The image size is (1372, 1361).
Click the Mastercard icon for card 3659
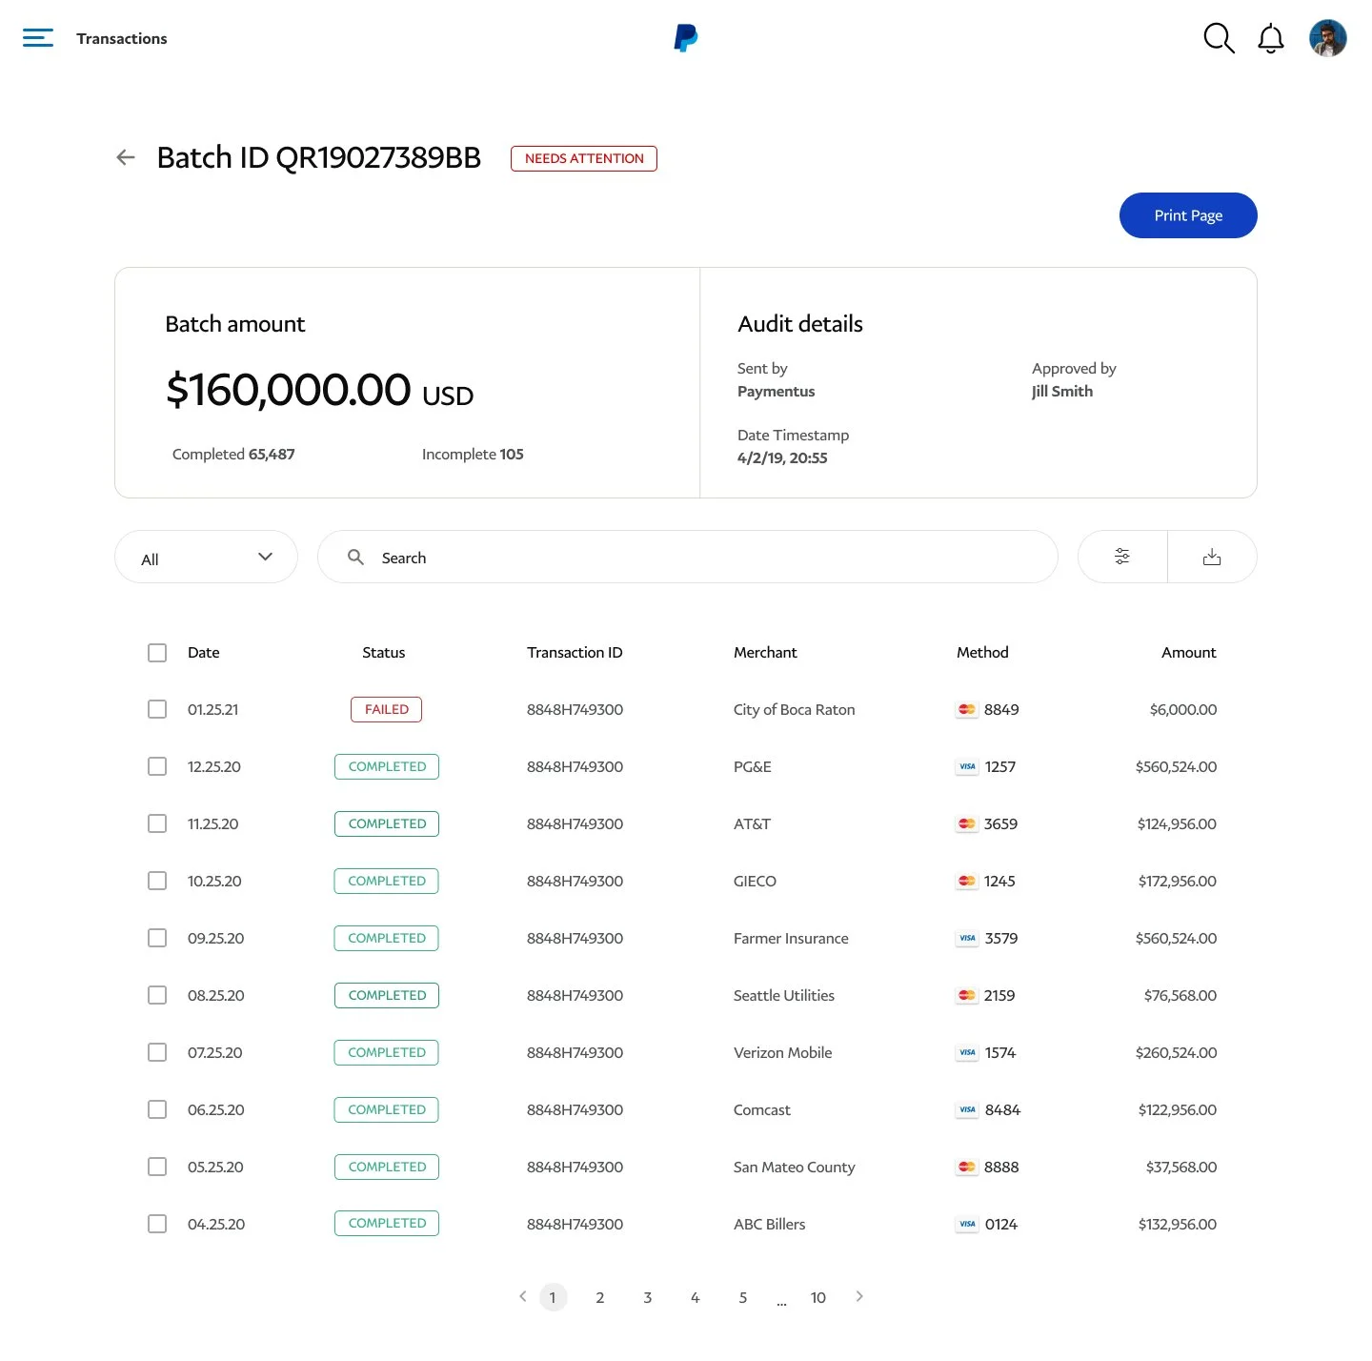[967, 823]
